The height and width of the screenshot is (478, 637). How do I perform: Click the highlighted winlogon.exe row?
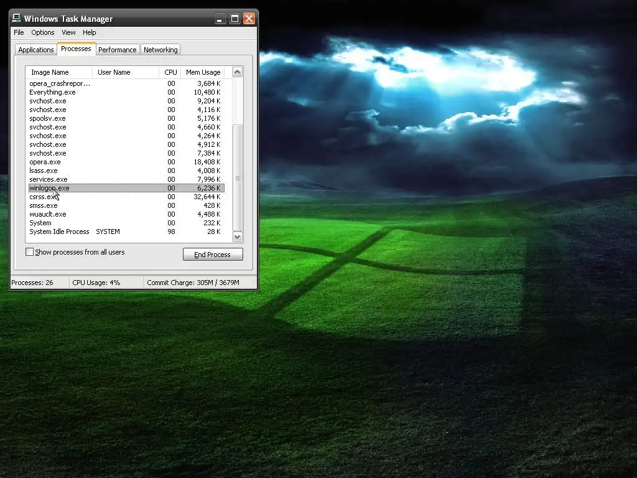pyautogui.click(x=126, y=188)
